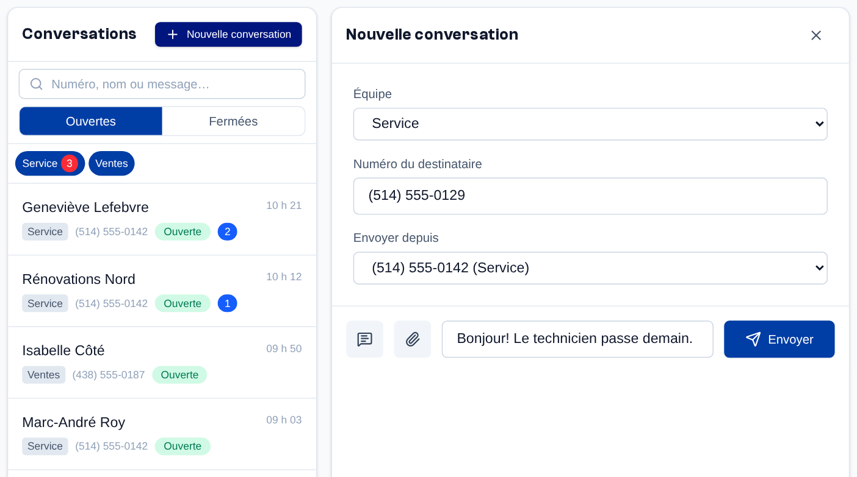
Task: Click the red 3 badge on Service
Action: [x=70, y=163]
